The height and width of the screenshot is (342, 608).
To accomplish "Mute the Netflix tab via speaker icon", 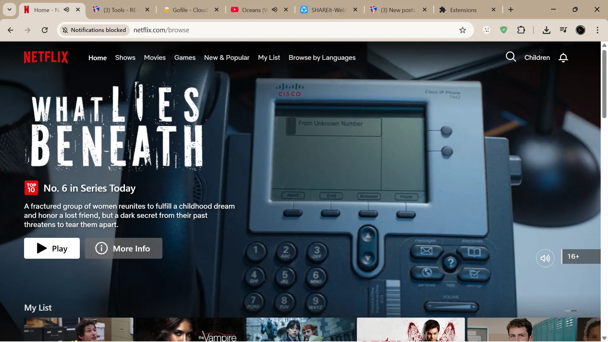I will 66,9.
